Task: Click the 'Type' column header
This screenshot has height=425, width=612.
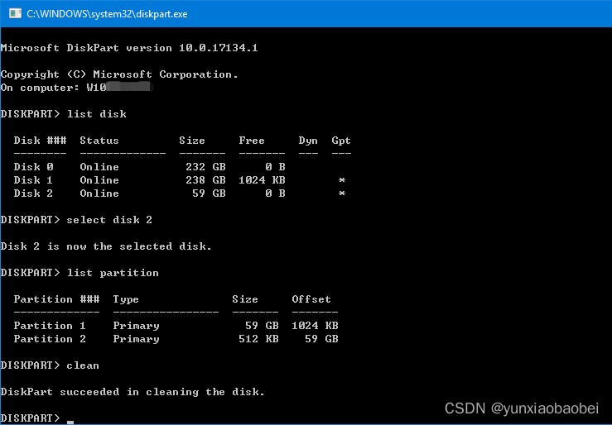Action: point(126,300)
